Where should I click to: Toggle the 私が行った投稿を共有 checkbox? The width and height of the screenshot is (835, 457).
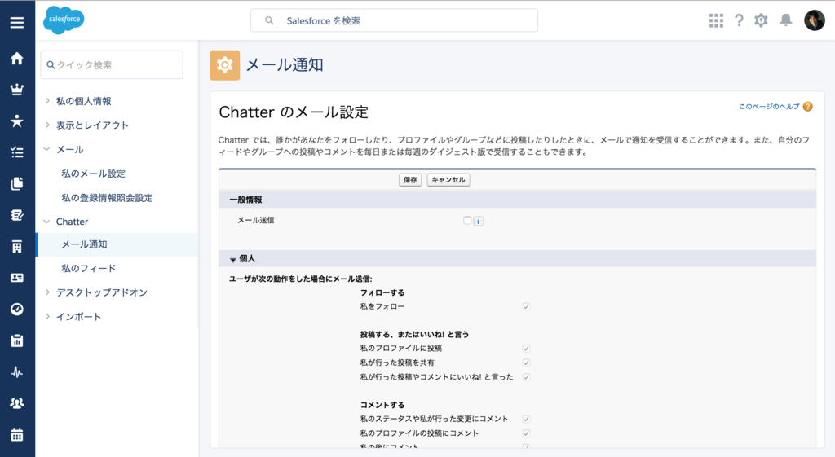tap(526, 363)
